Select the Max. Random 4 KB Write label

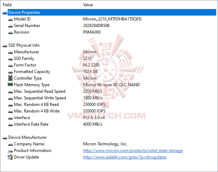pos(37,111)
